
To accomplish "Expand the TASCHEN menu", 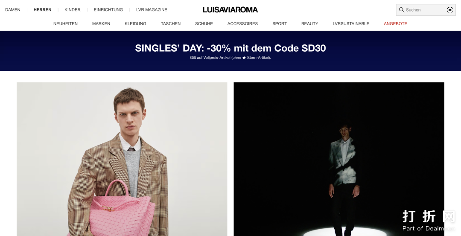I will [x=170, y=23].
